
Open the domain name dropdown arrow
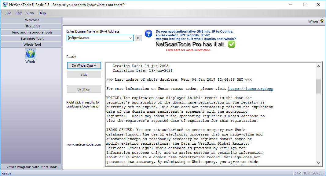130,38
